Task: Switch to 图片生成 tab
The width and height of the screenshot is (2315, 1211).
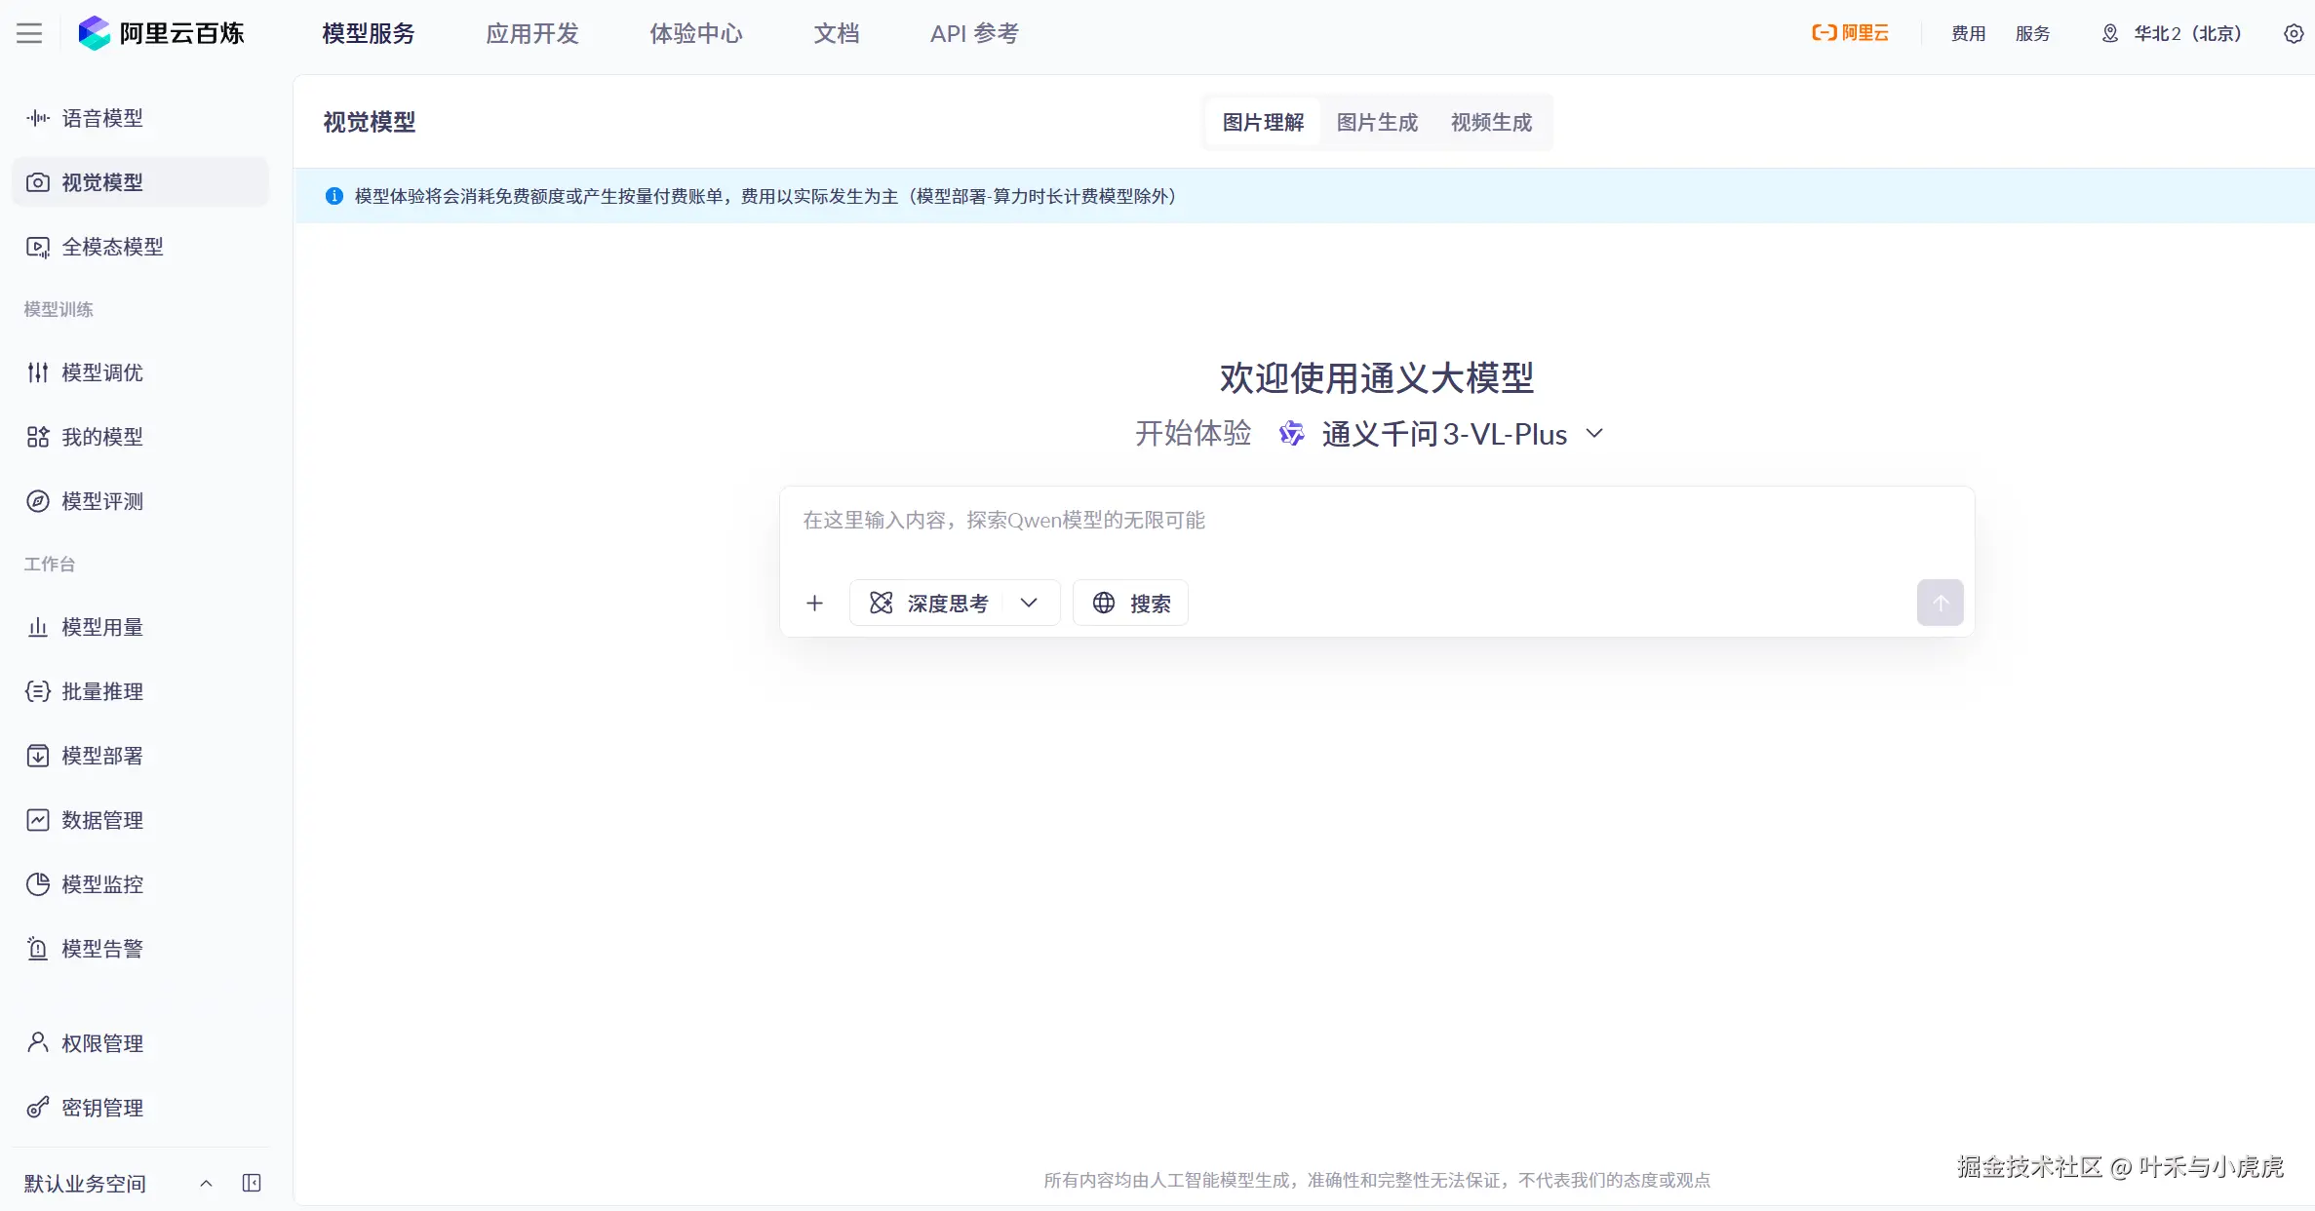Action: [x=1376, y=122]
